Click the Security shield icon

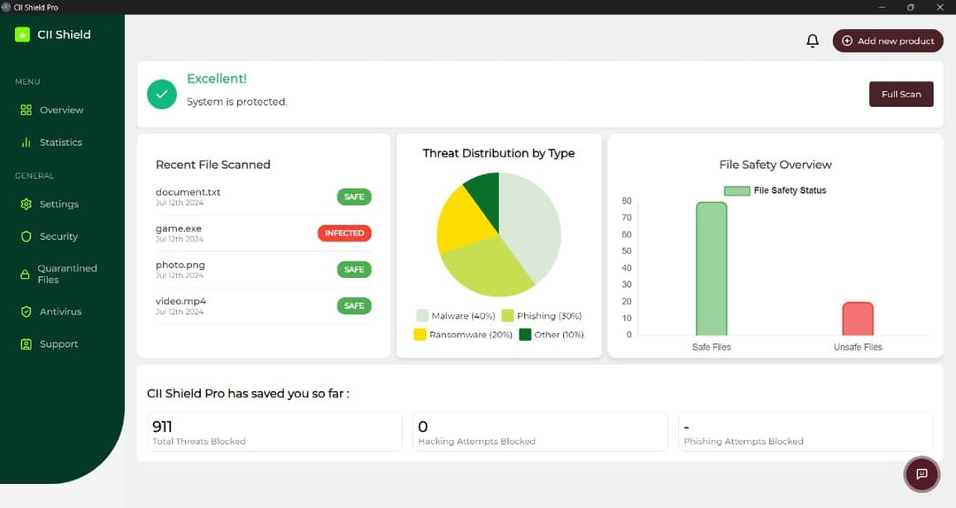pyautogui.click(x=27, y=237)
